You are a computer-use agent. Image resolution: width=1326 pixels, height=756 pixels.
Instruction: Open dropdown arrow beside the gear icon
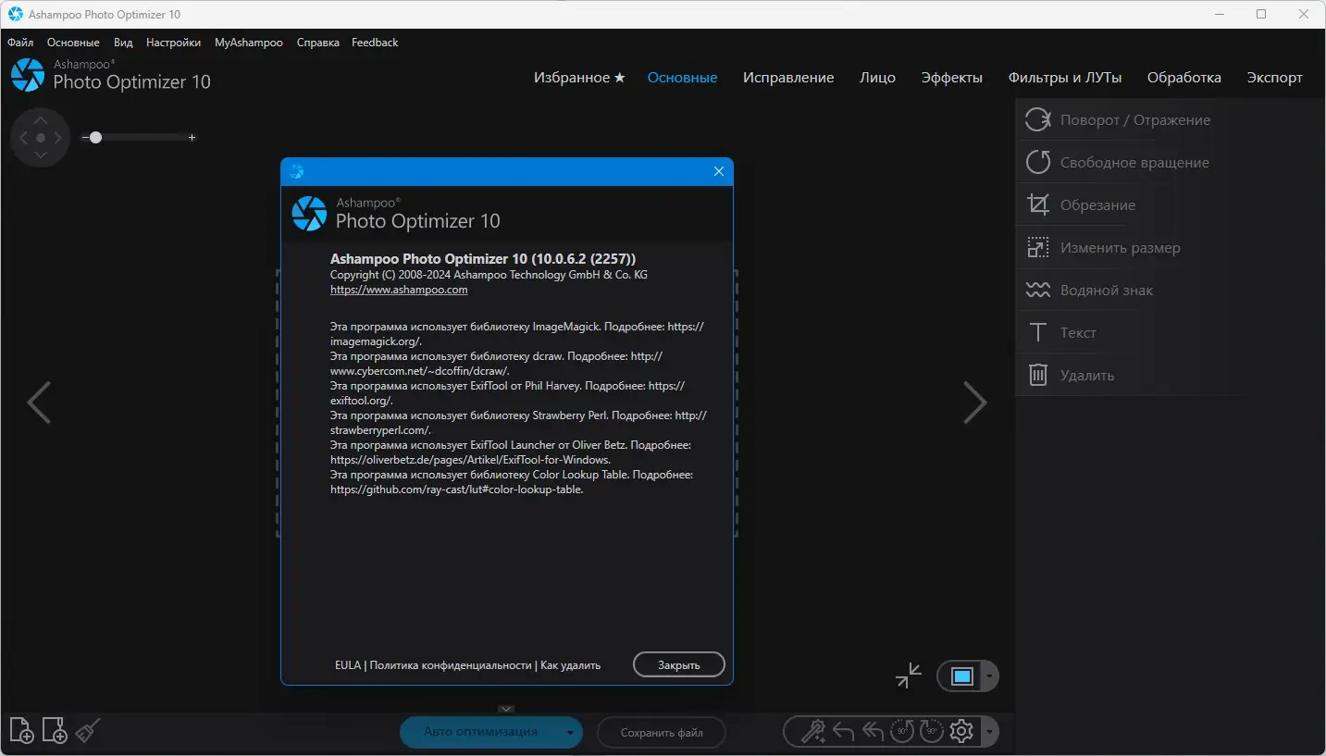click(x=989, y=732)
